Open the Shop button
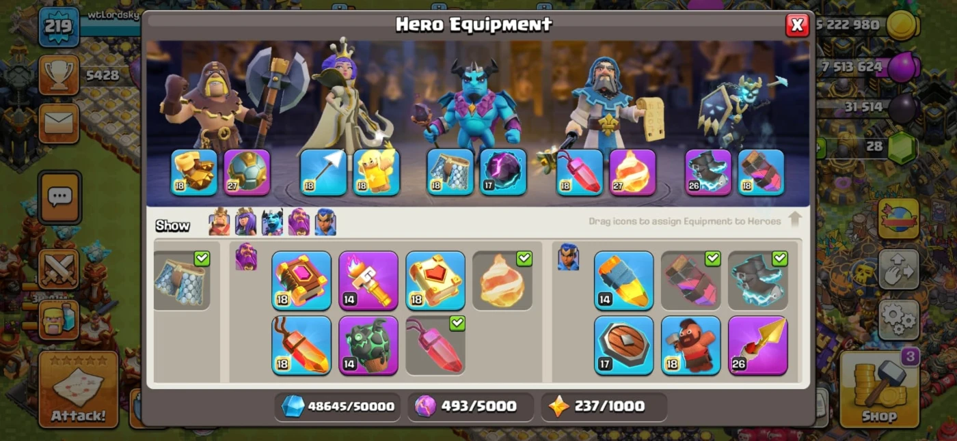 [x=879, y=389]
